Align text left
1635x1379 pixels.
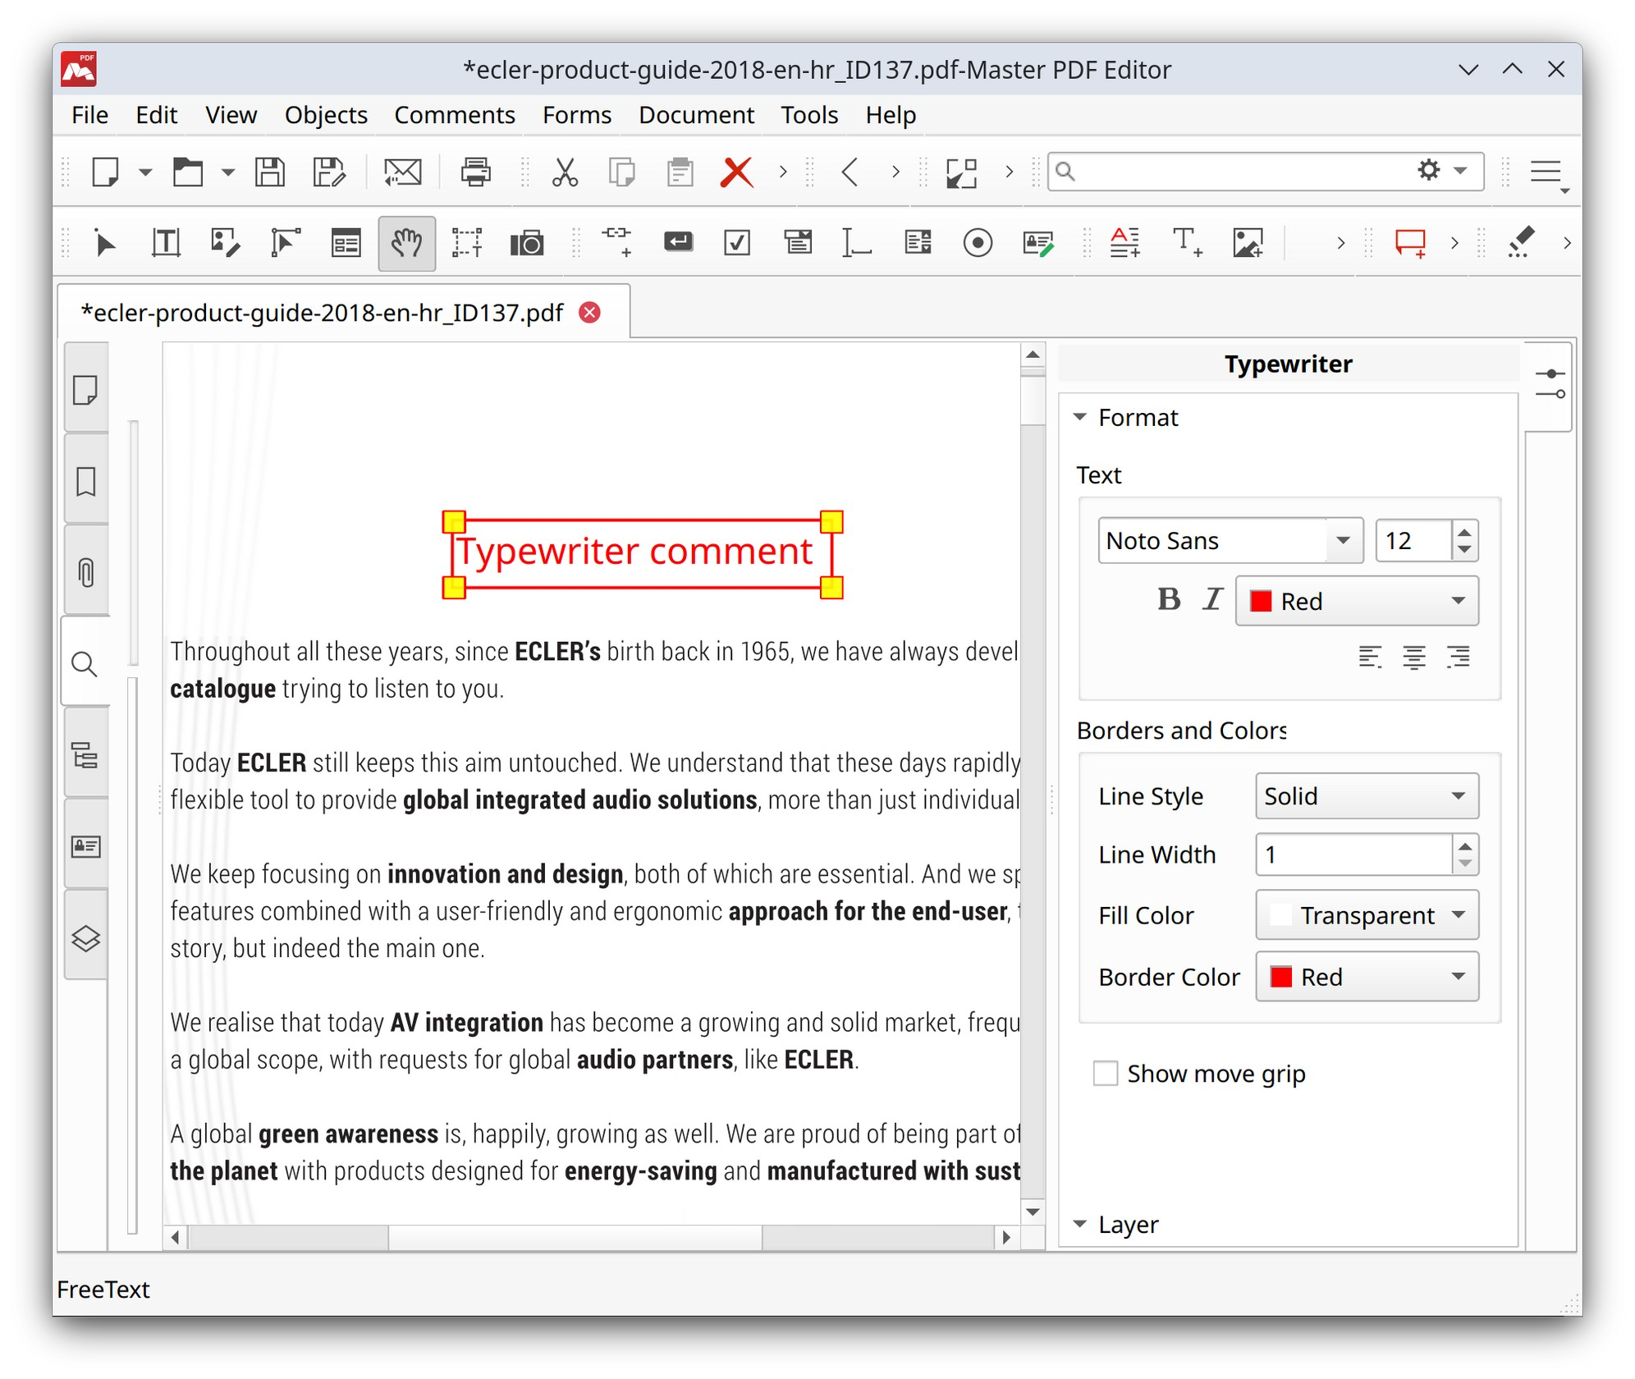1370,657
